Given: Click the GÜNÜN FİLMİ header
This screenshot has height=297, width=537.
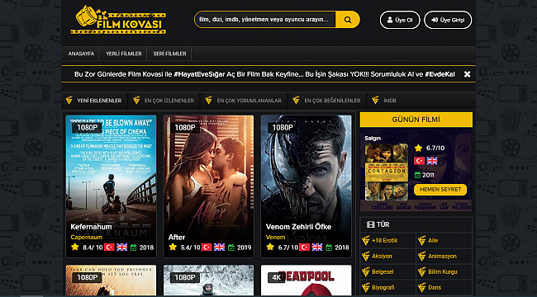Looking at the screenshot, I should (416, 120).
